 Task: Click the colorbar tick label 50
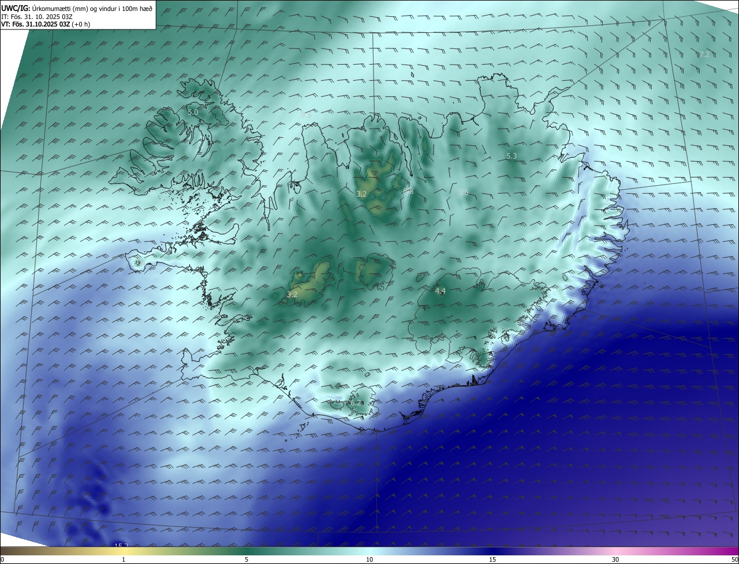point(734,559)
